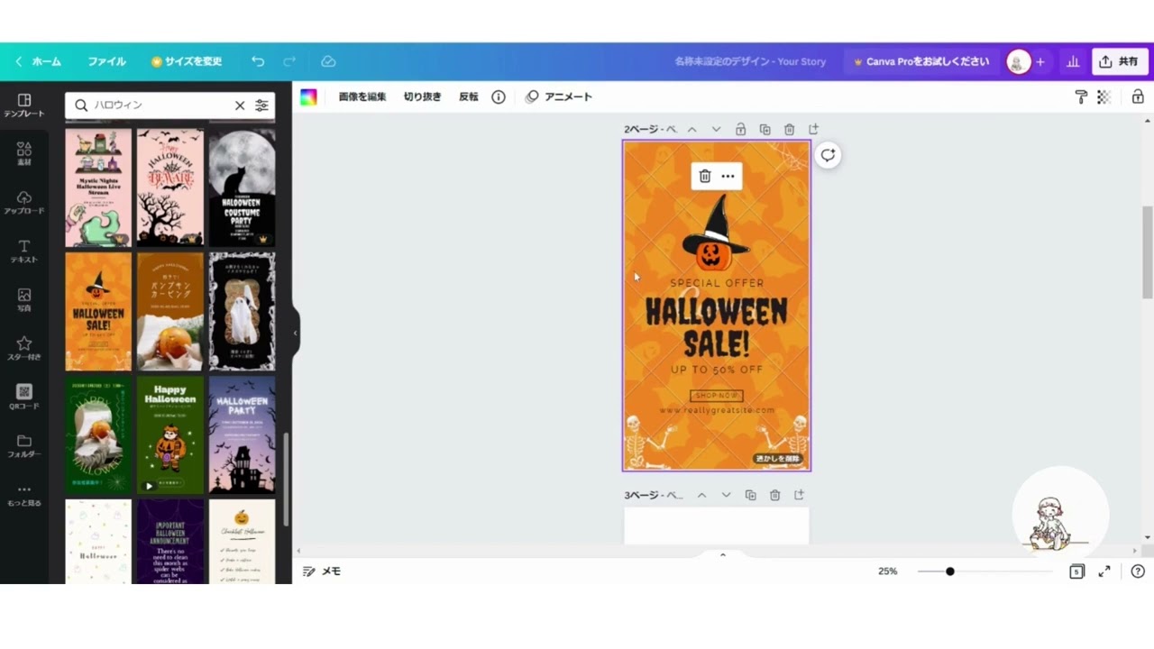The image size is (1154, 649).
Task: Add a new page after page 2
Action: click(813, 129)
